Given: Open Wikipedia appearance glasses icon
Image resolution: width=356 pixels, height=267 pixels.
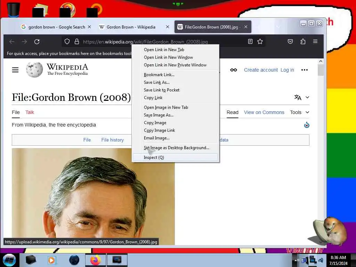Looking at the screenshot, I should click(x=234, y=70).
